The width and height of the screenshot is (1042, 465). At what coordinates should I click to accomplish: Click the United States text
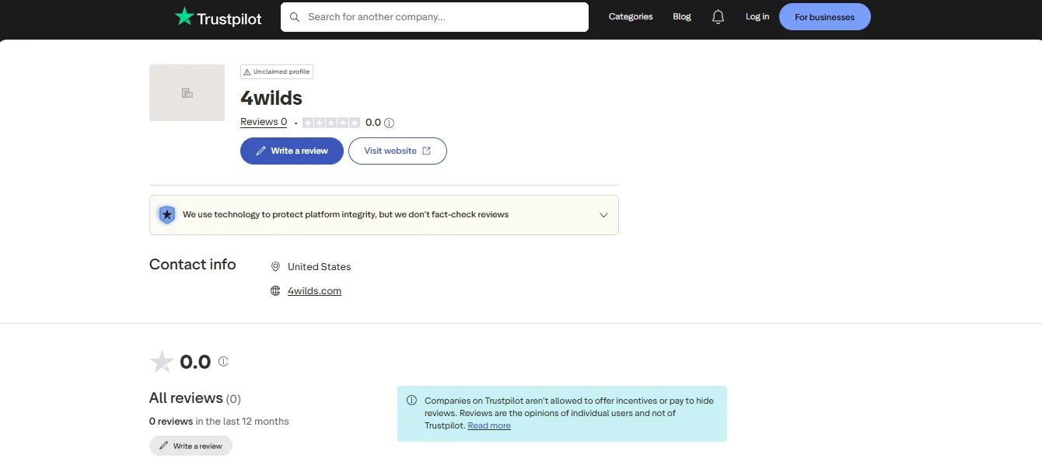coord(320,267)
